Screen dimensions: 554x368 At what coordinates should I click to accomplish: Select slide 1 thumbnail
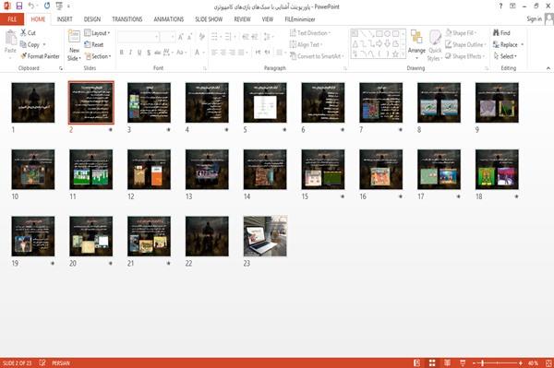(x=33, y=102)
